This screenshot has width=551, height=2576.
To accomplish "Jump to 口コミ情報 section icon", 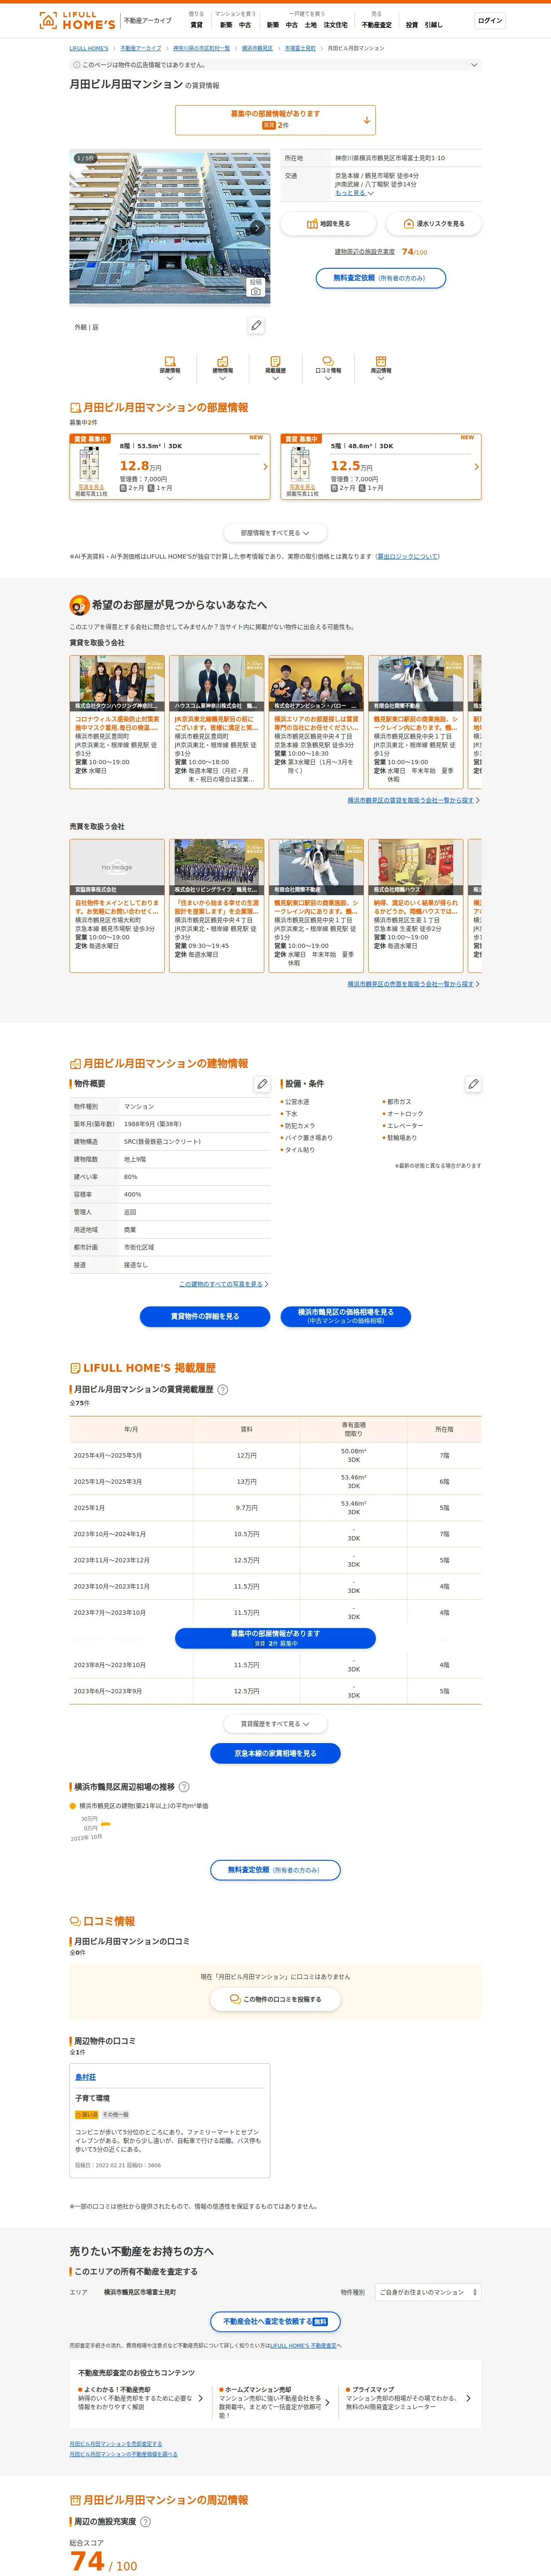I will click(328, 367).
